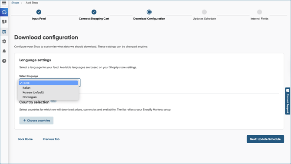The height and width of the screenshot is (164, 291).
Task: Click the Download Configuration step circle
Action: coord(149,12)
